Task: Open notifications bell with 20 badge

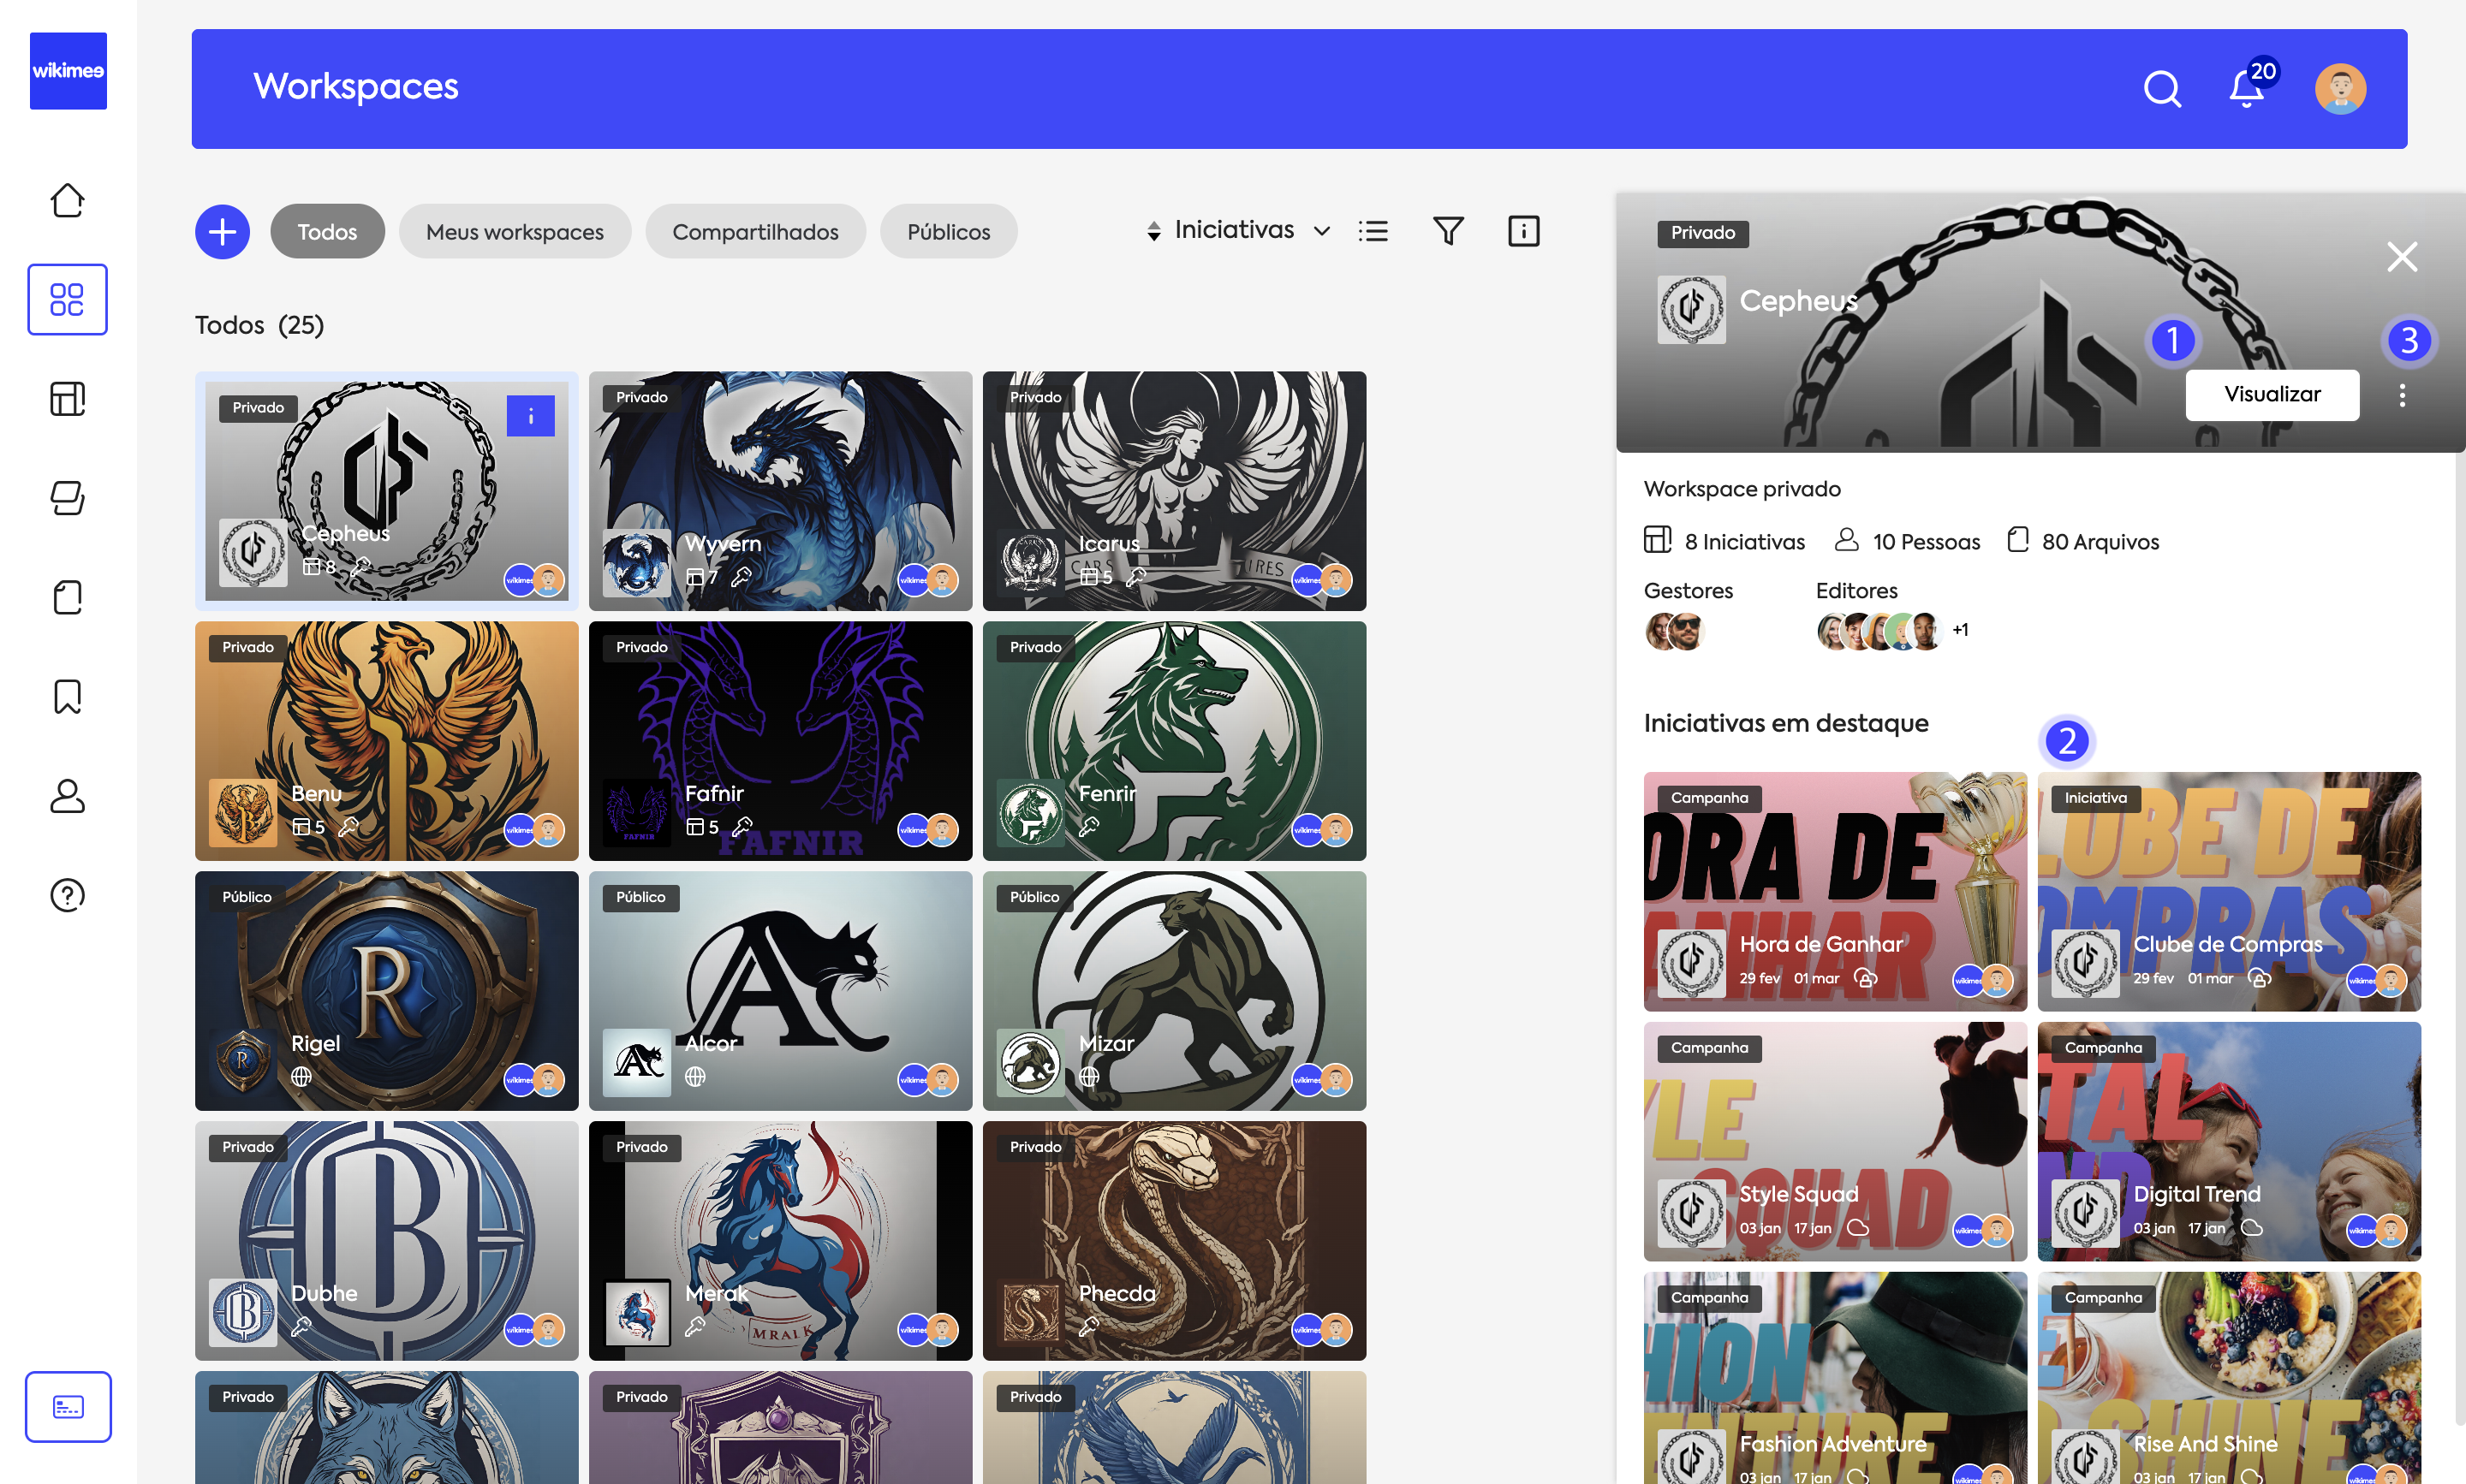Action: point(2247,89)
